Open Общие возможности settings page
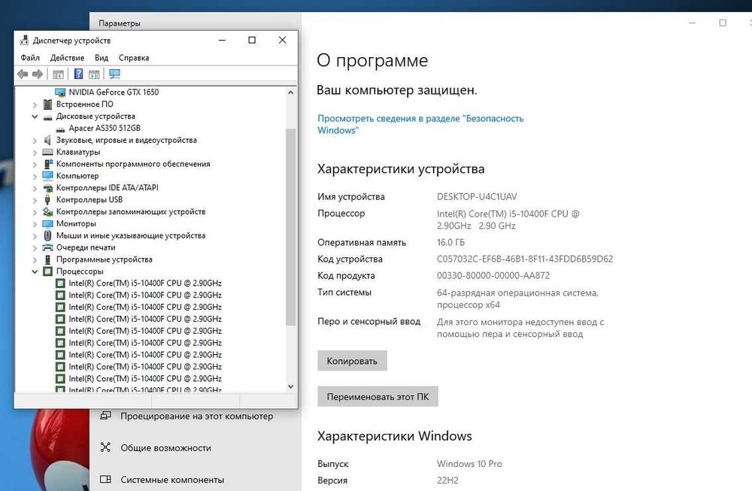This screenshot has height=491, width=752. point(166,448)
